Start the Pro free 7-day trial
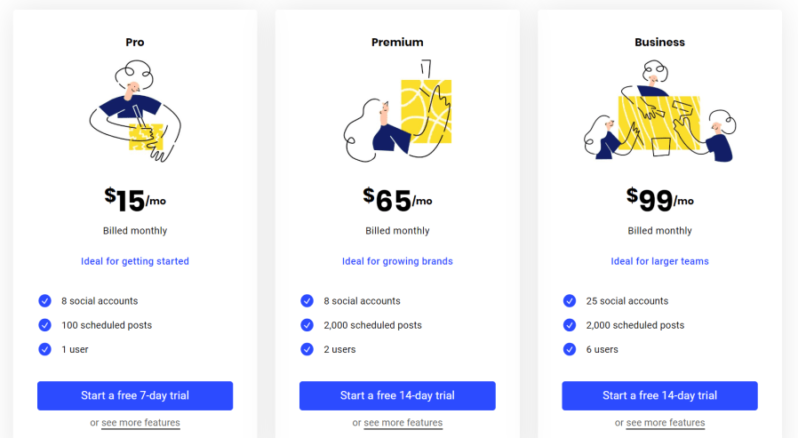Screen dimensions: 798x438 tap(135, 395)
